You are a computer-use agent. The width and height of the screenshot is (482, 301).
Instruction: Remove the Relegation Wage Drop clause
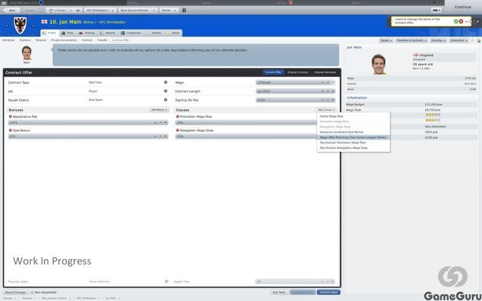point(178,131)
